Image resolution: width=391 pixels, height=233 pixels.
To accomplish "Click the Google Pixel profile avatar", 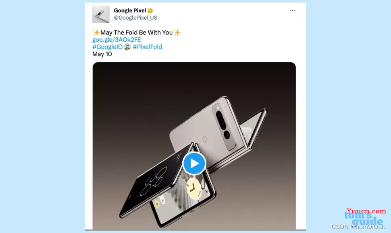I will coord(101,14).
